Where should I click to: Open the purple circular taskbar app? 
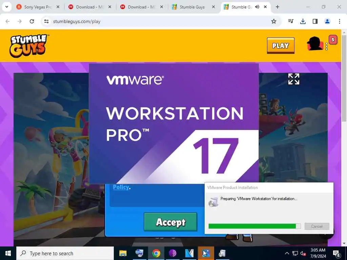coord(172,253)
